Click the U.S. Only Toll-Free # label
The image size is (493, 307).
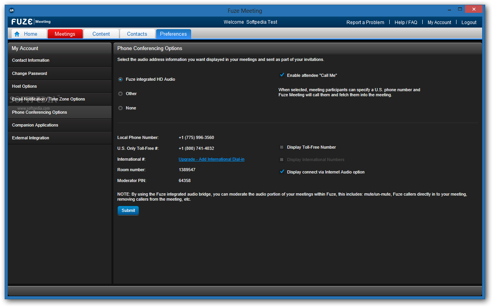(x=138, y=148)
